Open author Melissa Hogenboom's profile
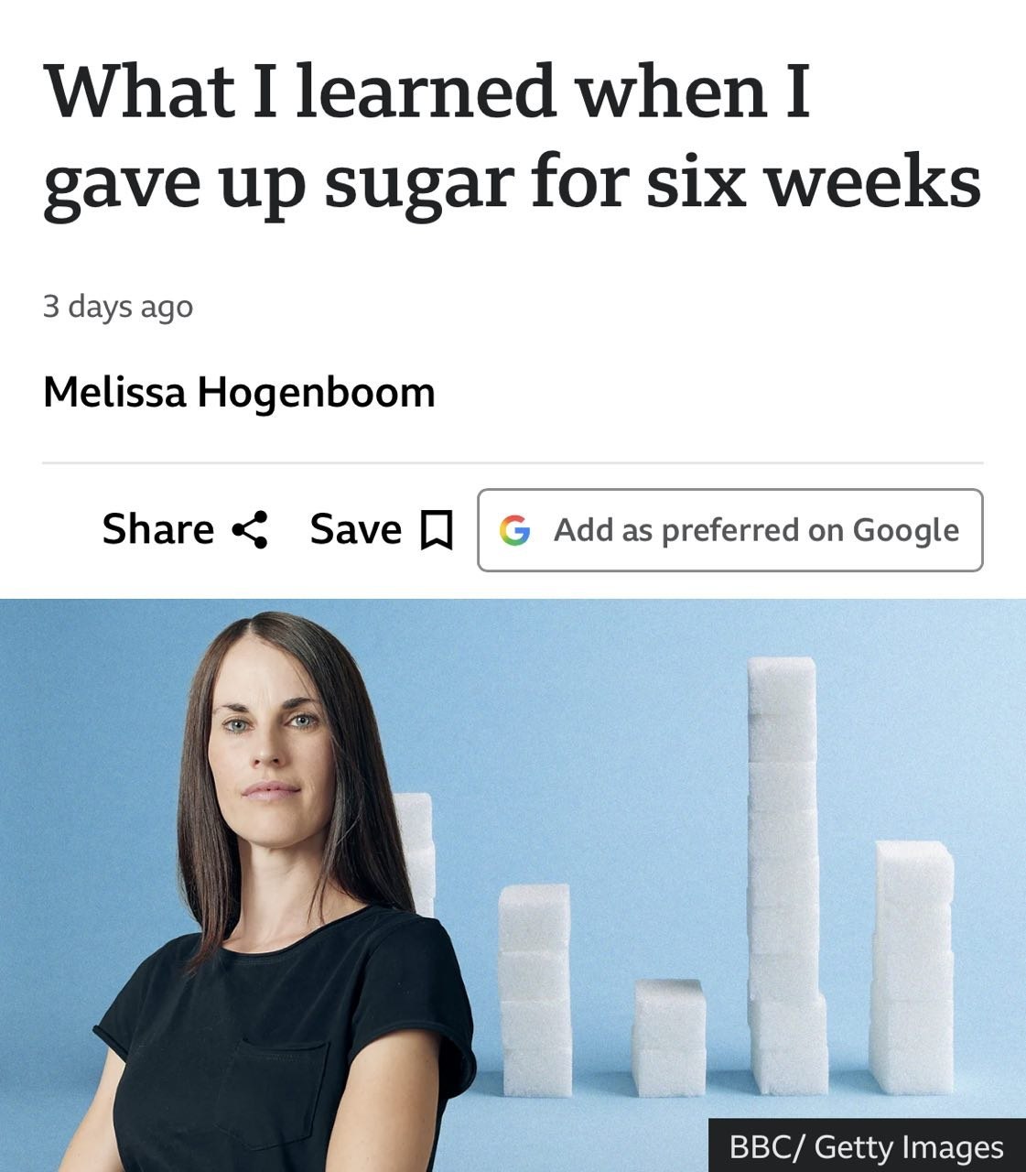 (239, 392)
